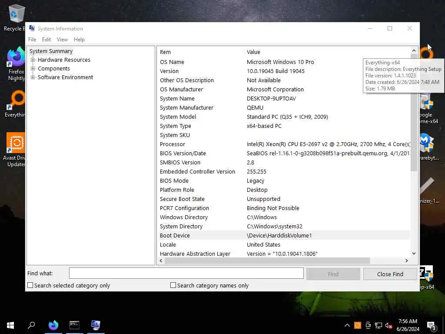Select the Platform Role row
The width and height of the screenshot is (445, 334).
point(284,190)
